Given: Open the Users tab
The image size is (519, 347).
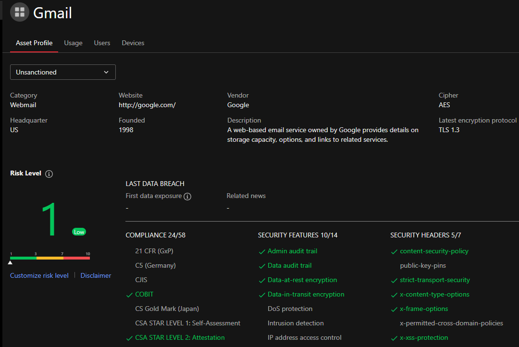Looking at the screenshot, I should click(102, 43).
